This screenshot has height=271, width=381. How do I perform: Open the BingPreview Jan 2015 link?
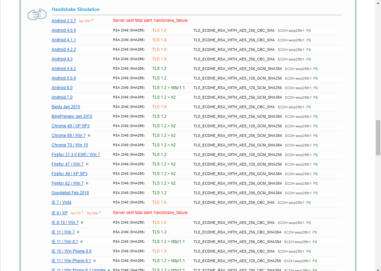72,116
